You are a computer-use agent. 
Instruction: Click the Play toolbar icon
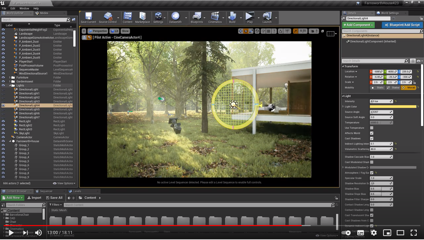click(x=250, y=18)
